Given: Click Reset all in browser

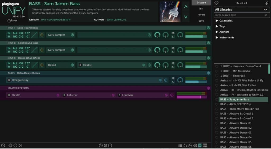Looking at the screenshot, I should click(242, 3).
